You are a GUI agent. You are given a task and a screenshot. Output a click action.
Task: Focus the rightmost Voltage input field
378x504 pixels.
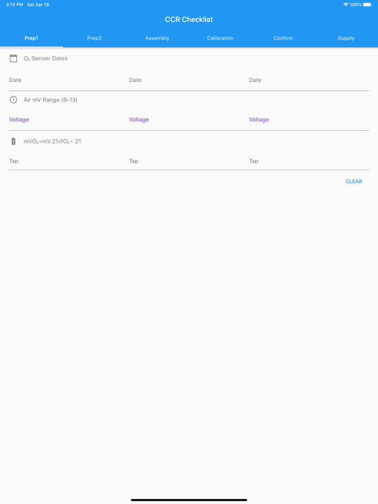tap(308, 120)
